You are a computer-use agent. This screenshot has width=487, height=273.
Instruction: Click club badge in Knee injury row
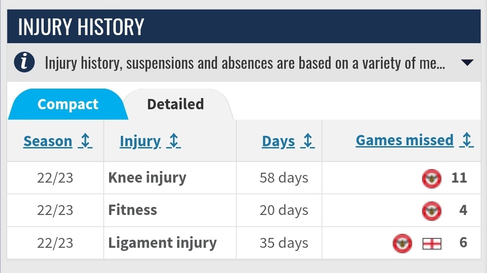click(432, 179)
